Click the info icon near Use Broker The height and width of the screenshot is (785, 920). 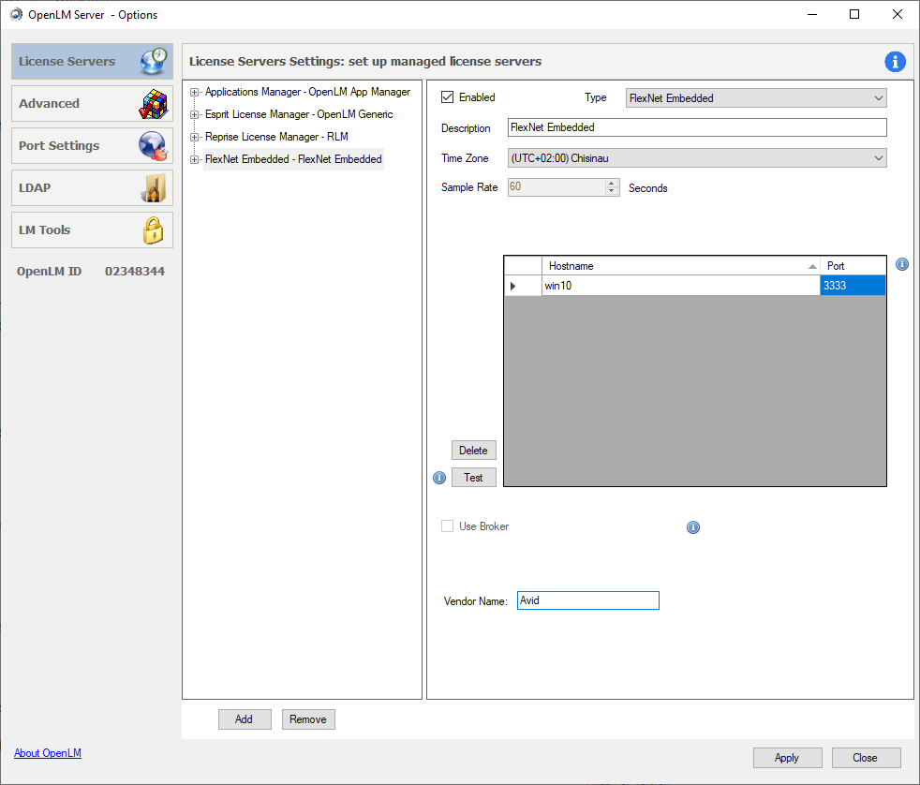(x=693, y=527)
